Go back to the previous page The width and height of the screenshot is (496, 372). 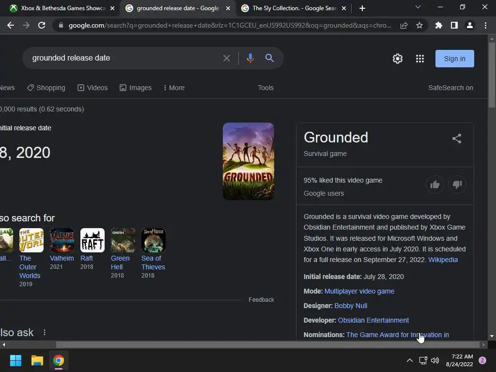coord(11,25)
